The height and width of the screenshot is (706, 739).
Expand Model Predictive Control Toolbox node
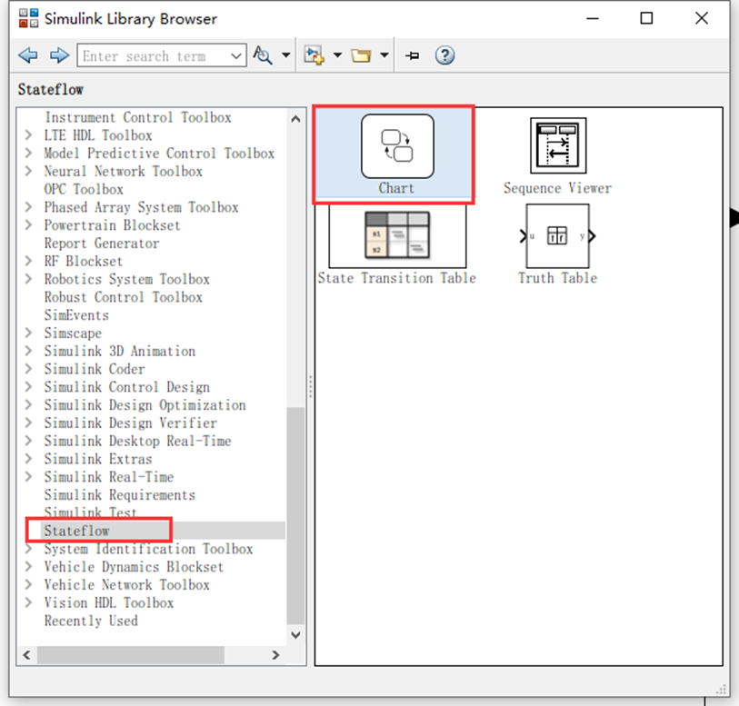click(x=29, y=153)
